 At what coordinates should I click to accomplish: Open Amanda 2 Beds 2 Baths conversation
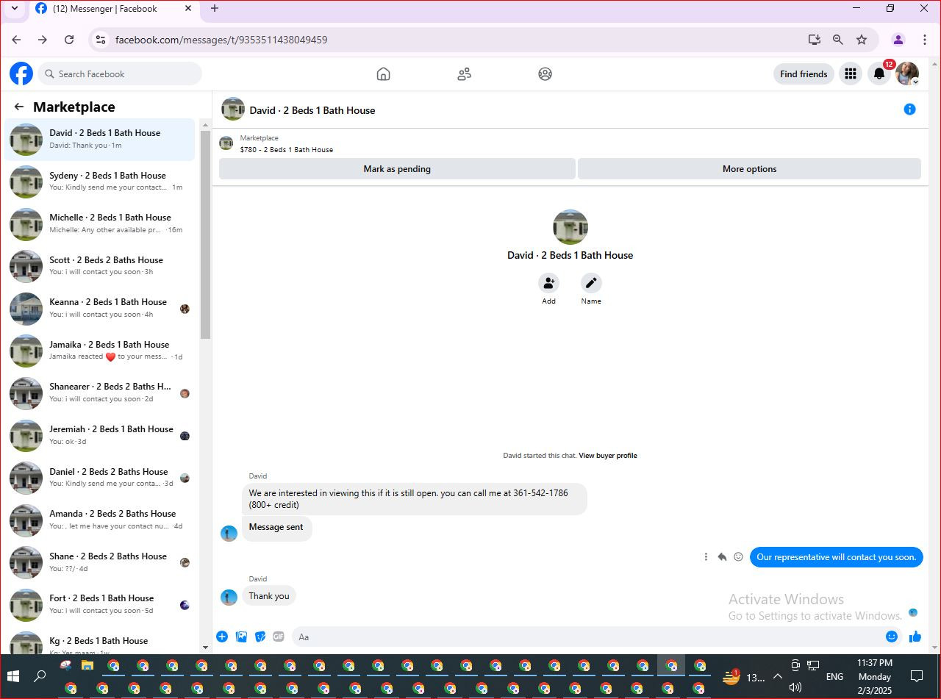pos(99,520)
